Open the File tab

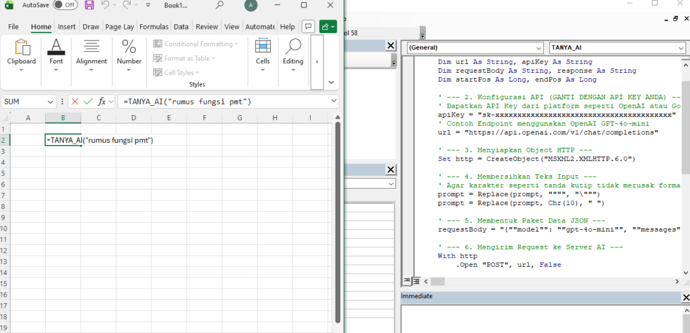[13, 27]
